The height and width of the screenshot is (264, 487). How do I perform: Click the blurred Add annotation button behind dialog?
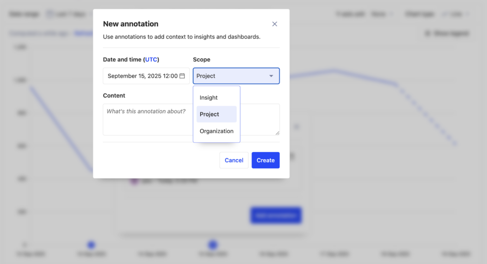[x=276, y=215]
